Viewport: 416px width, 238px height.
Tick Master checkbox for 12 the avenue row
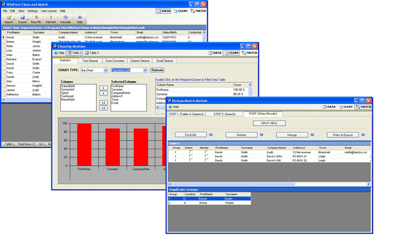point(206,152)
